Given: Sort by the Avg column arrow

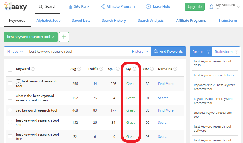Looking at the screenshot, I should click(75, 72).
